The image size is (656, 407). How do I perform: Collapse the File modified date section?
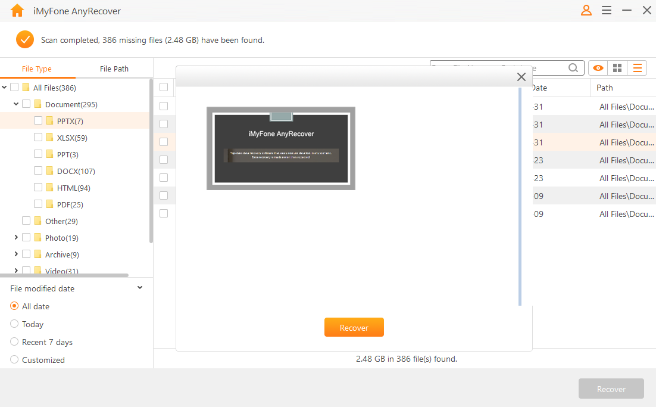coord(140,287)
